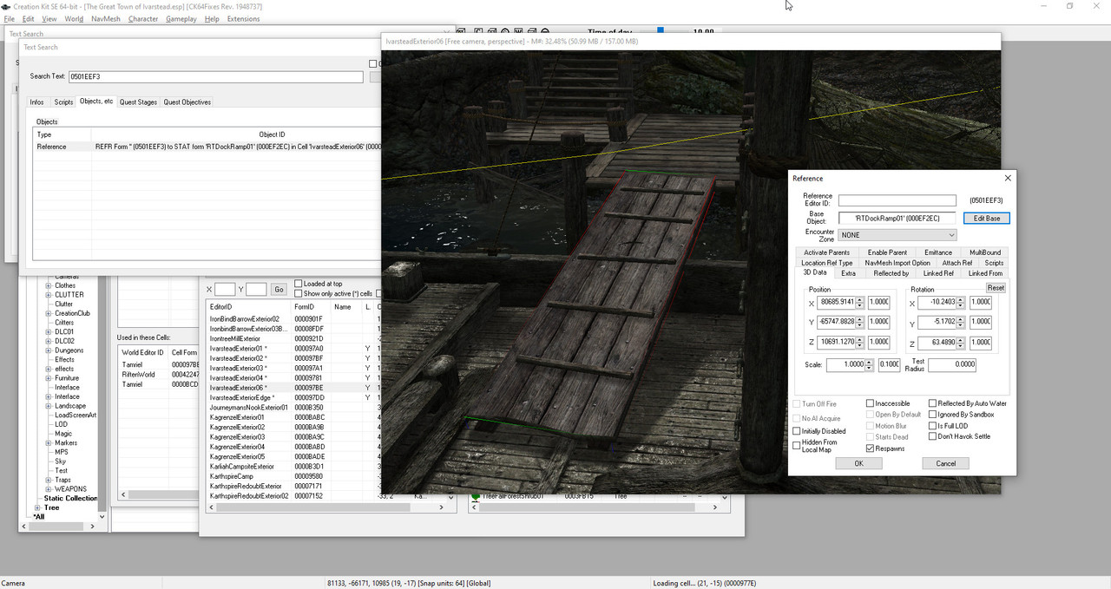
Task: Open the Linked Ref tab
Action: (937, 273)
